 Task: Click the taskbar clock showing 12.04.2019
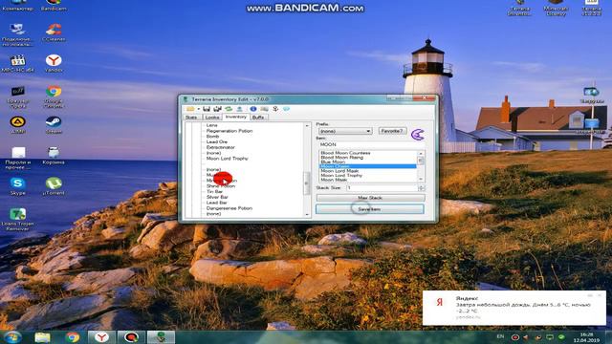(x=586, y=337)
